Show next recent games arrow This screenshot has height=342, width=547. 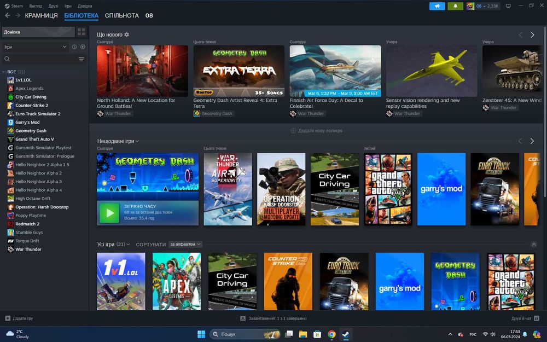[x=532, y=141]
